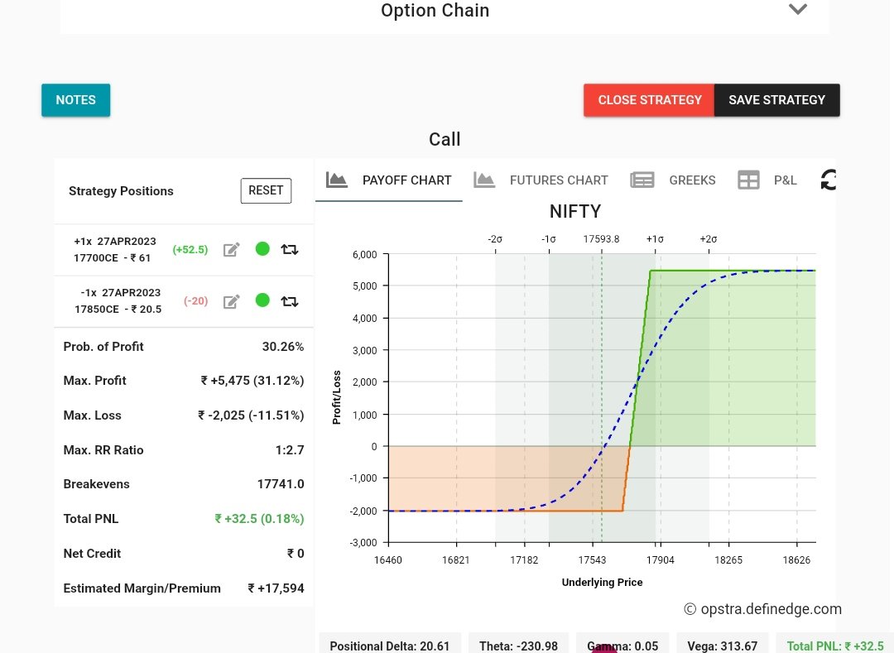This screenshot has width=894, height=653.
Task: Toggle green dot for 17850CE leg
Action: pos(262,300)
